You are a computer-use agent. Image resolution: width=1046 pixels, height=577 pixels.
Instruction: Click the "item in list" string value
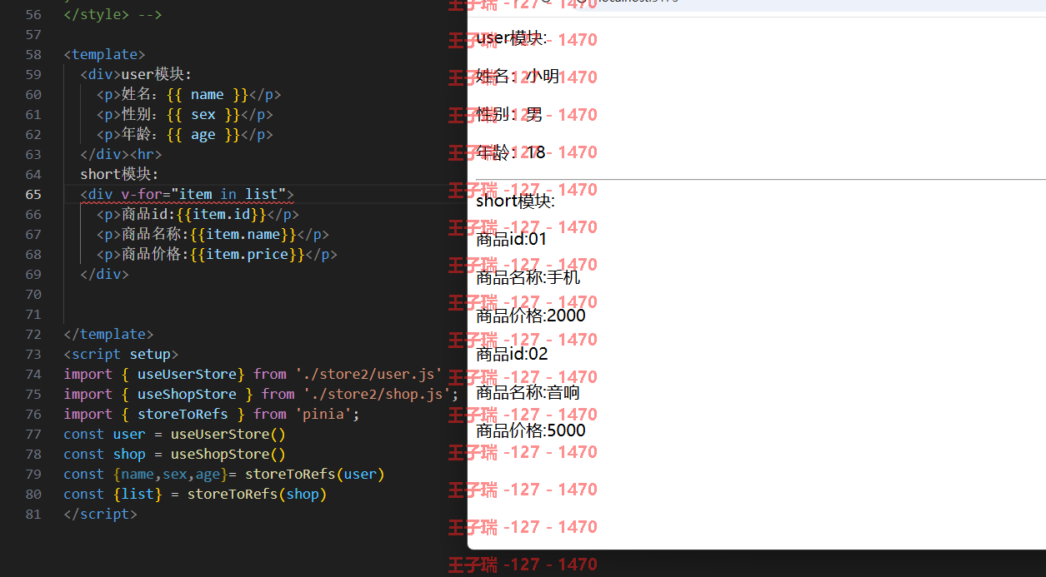(228, 194)
